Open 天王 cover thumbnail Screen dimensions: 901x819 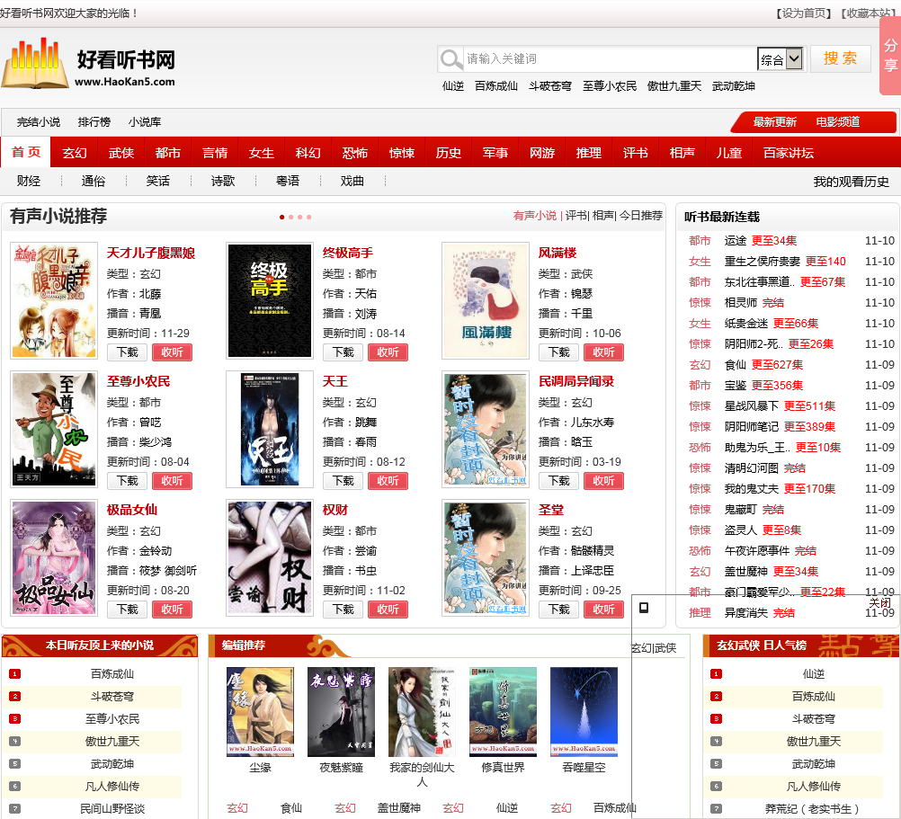(270, 429)
